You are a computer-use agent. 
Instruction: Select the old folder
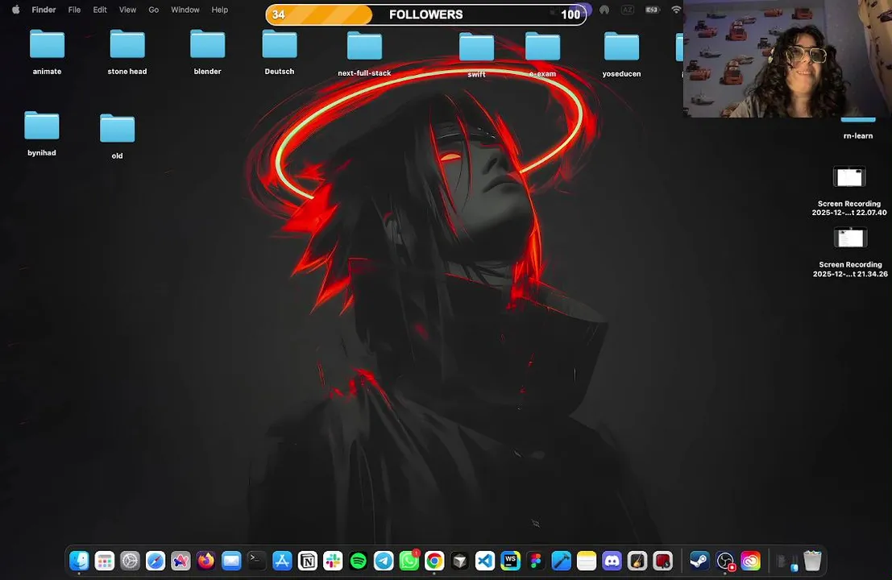[x=117, y=129]
